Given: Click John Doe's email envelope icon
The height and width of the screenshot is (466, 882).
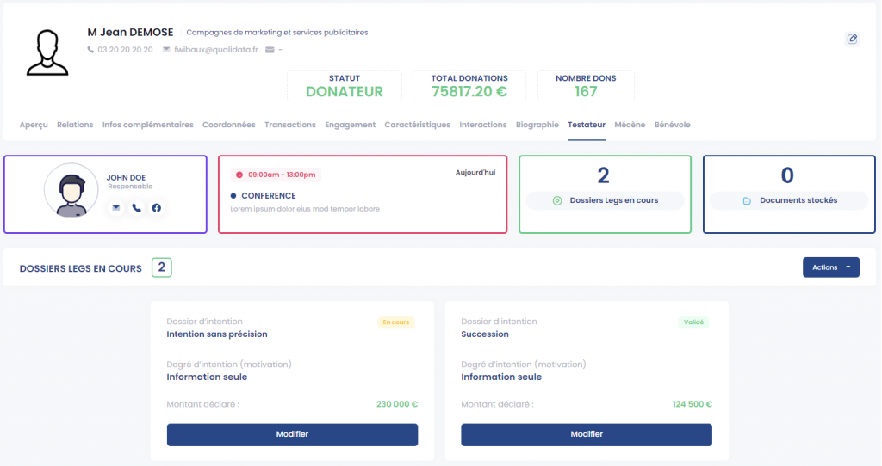Looking at the screenshot, I should [x=116, y=208].
